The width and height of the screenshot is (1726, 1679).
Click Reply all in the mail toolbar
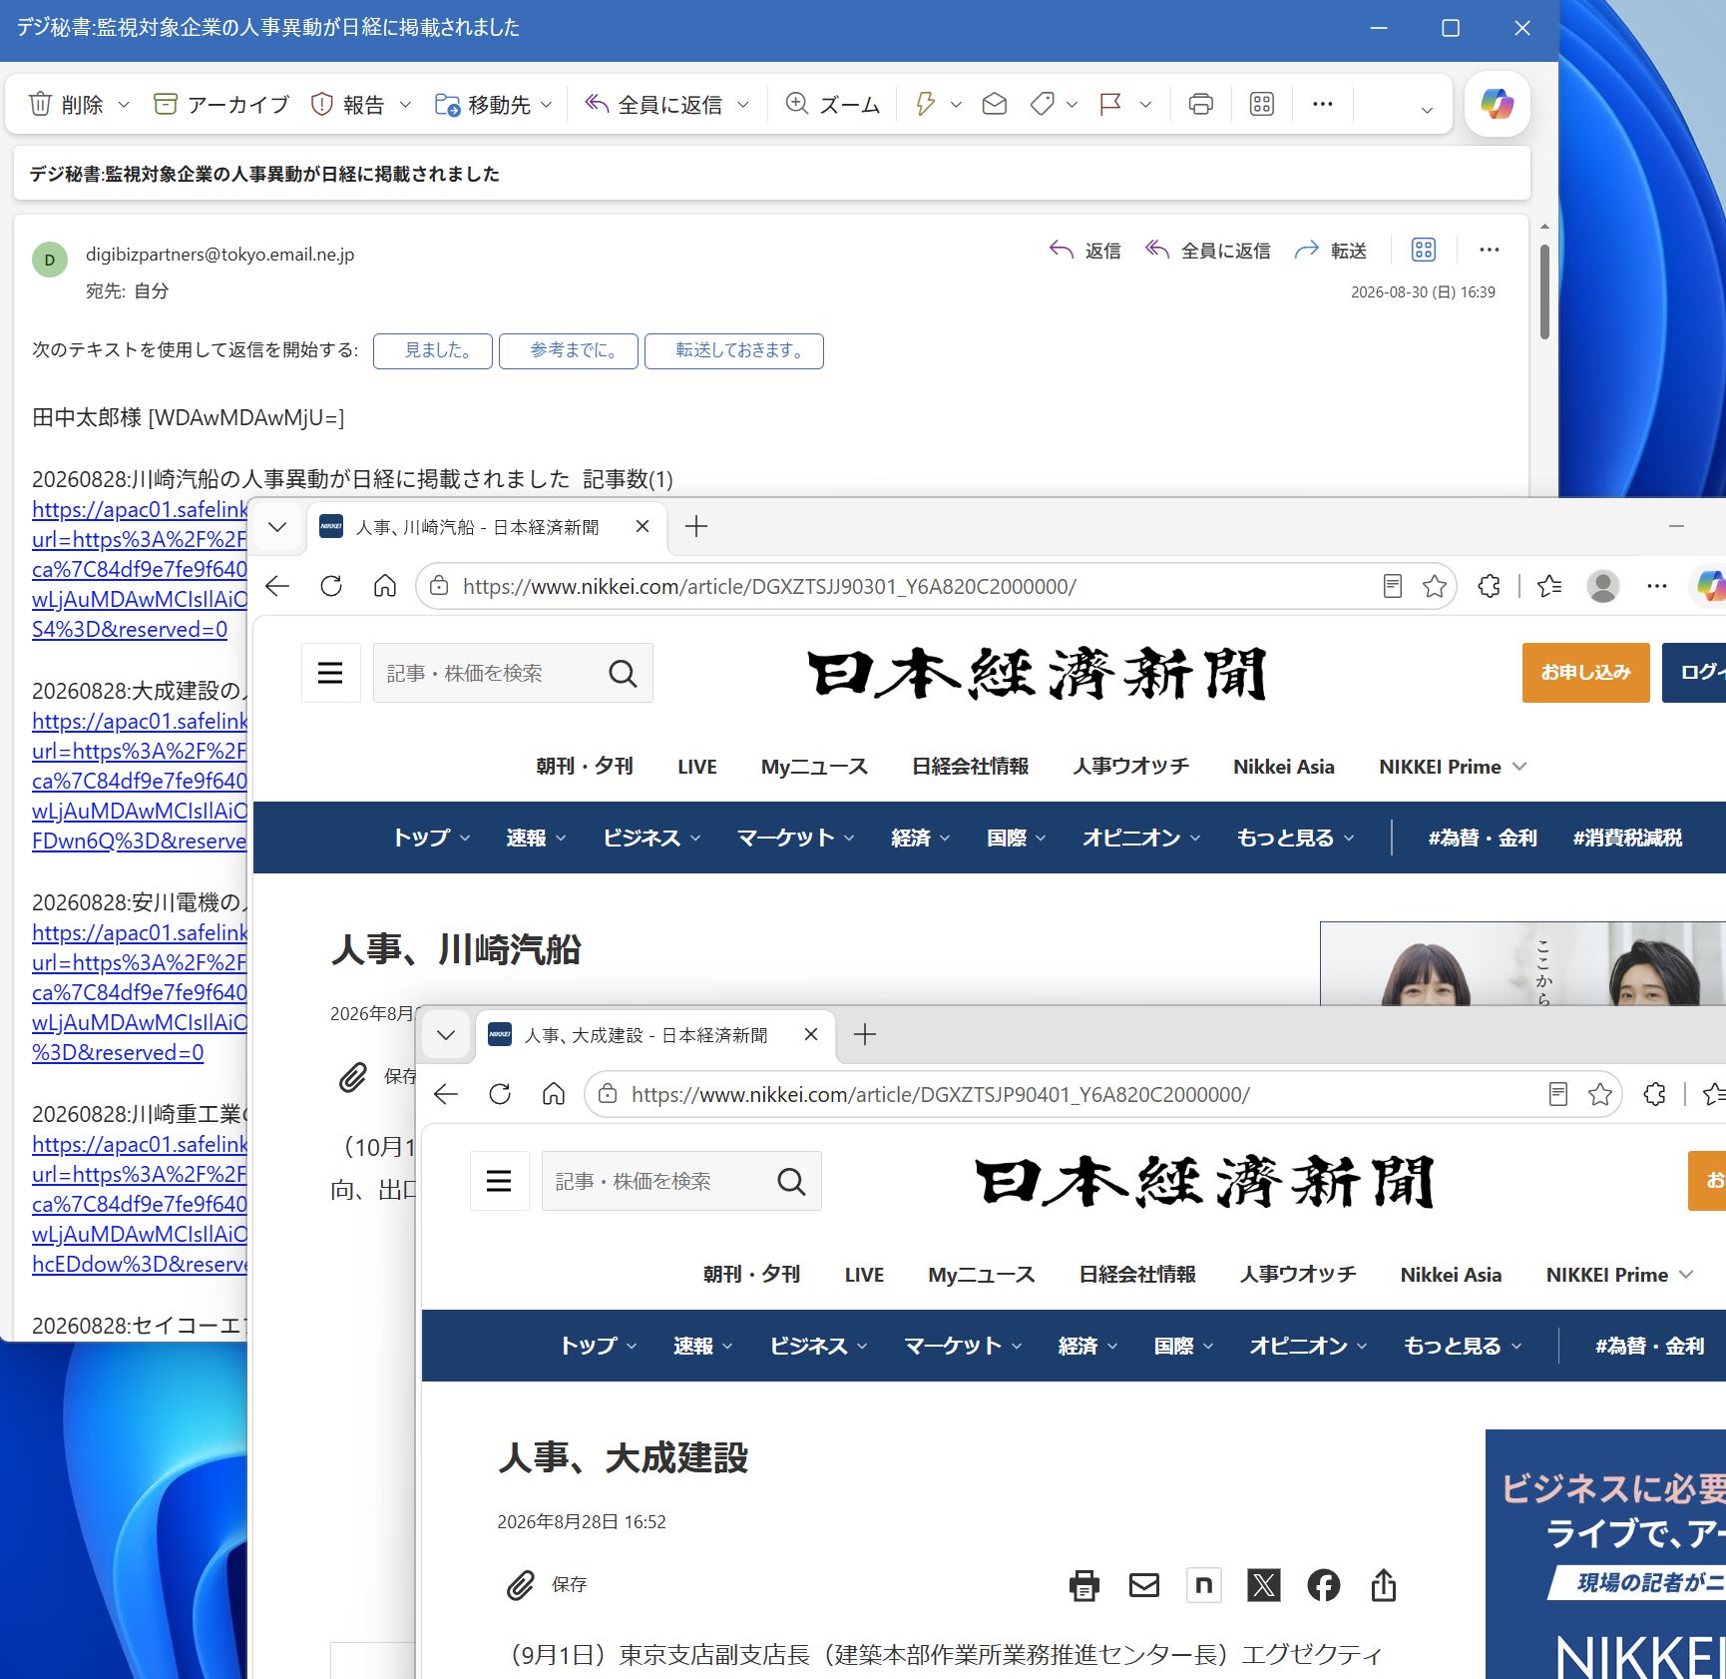(x=653, y=104)
